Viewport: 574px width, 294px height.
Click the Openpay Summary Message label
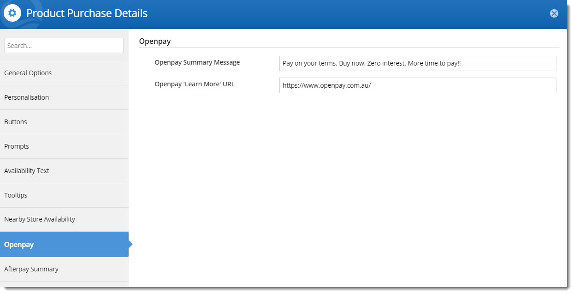click(197, 62)
